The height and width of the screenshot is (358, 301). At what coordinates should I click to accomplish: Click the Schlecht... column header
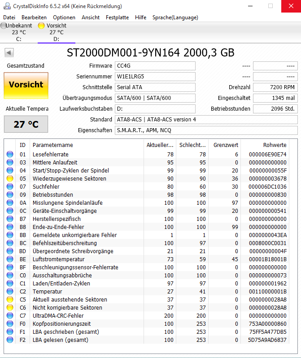[x=192, y=145]
